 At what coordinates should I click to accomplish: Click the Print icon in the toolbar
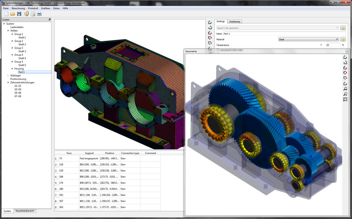tap(39, 14)
